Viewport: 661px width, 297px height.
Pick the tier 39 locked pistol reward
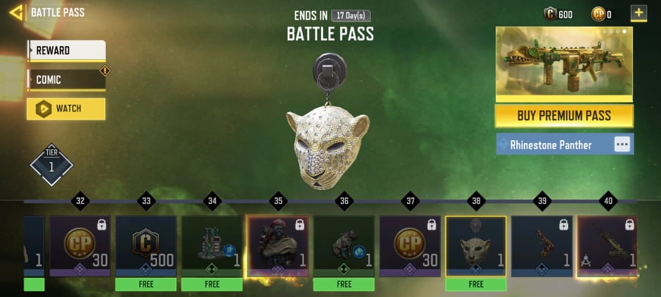[542, 246]
